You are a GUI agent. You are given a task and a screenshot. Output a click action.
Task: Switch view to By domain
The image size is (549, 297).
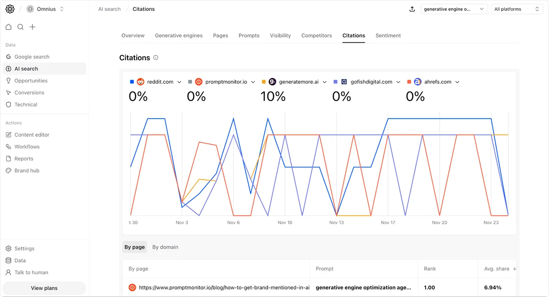pyautogui.click(x=165, y=247)
